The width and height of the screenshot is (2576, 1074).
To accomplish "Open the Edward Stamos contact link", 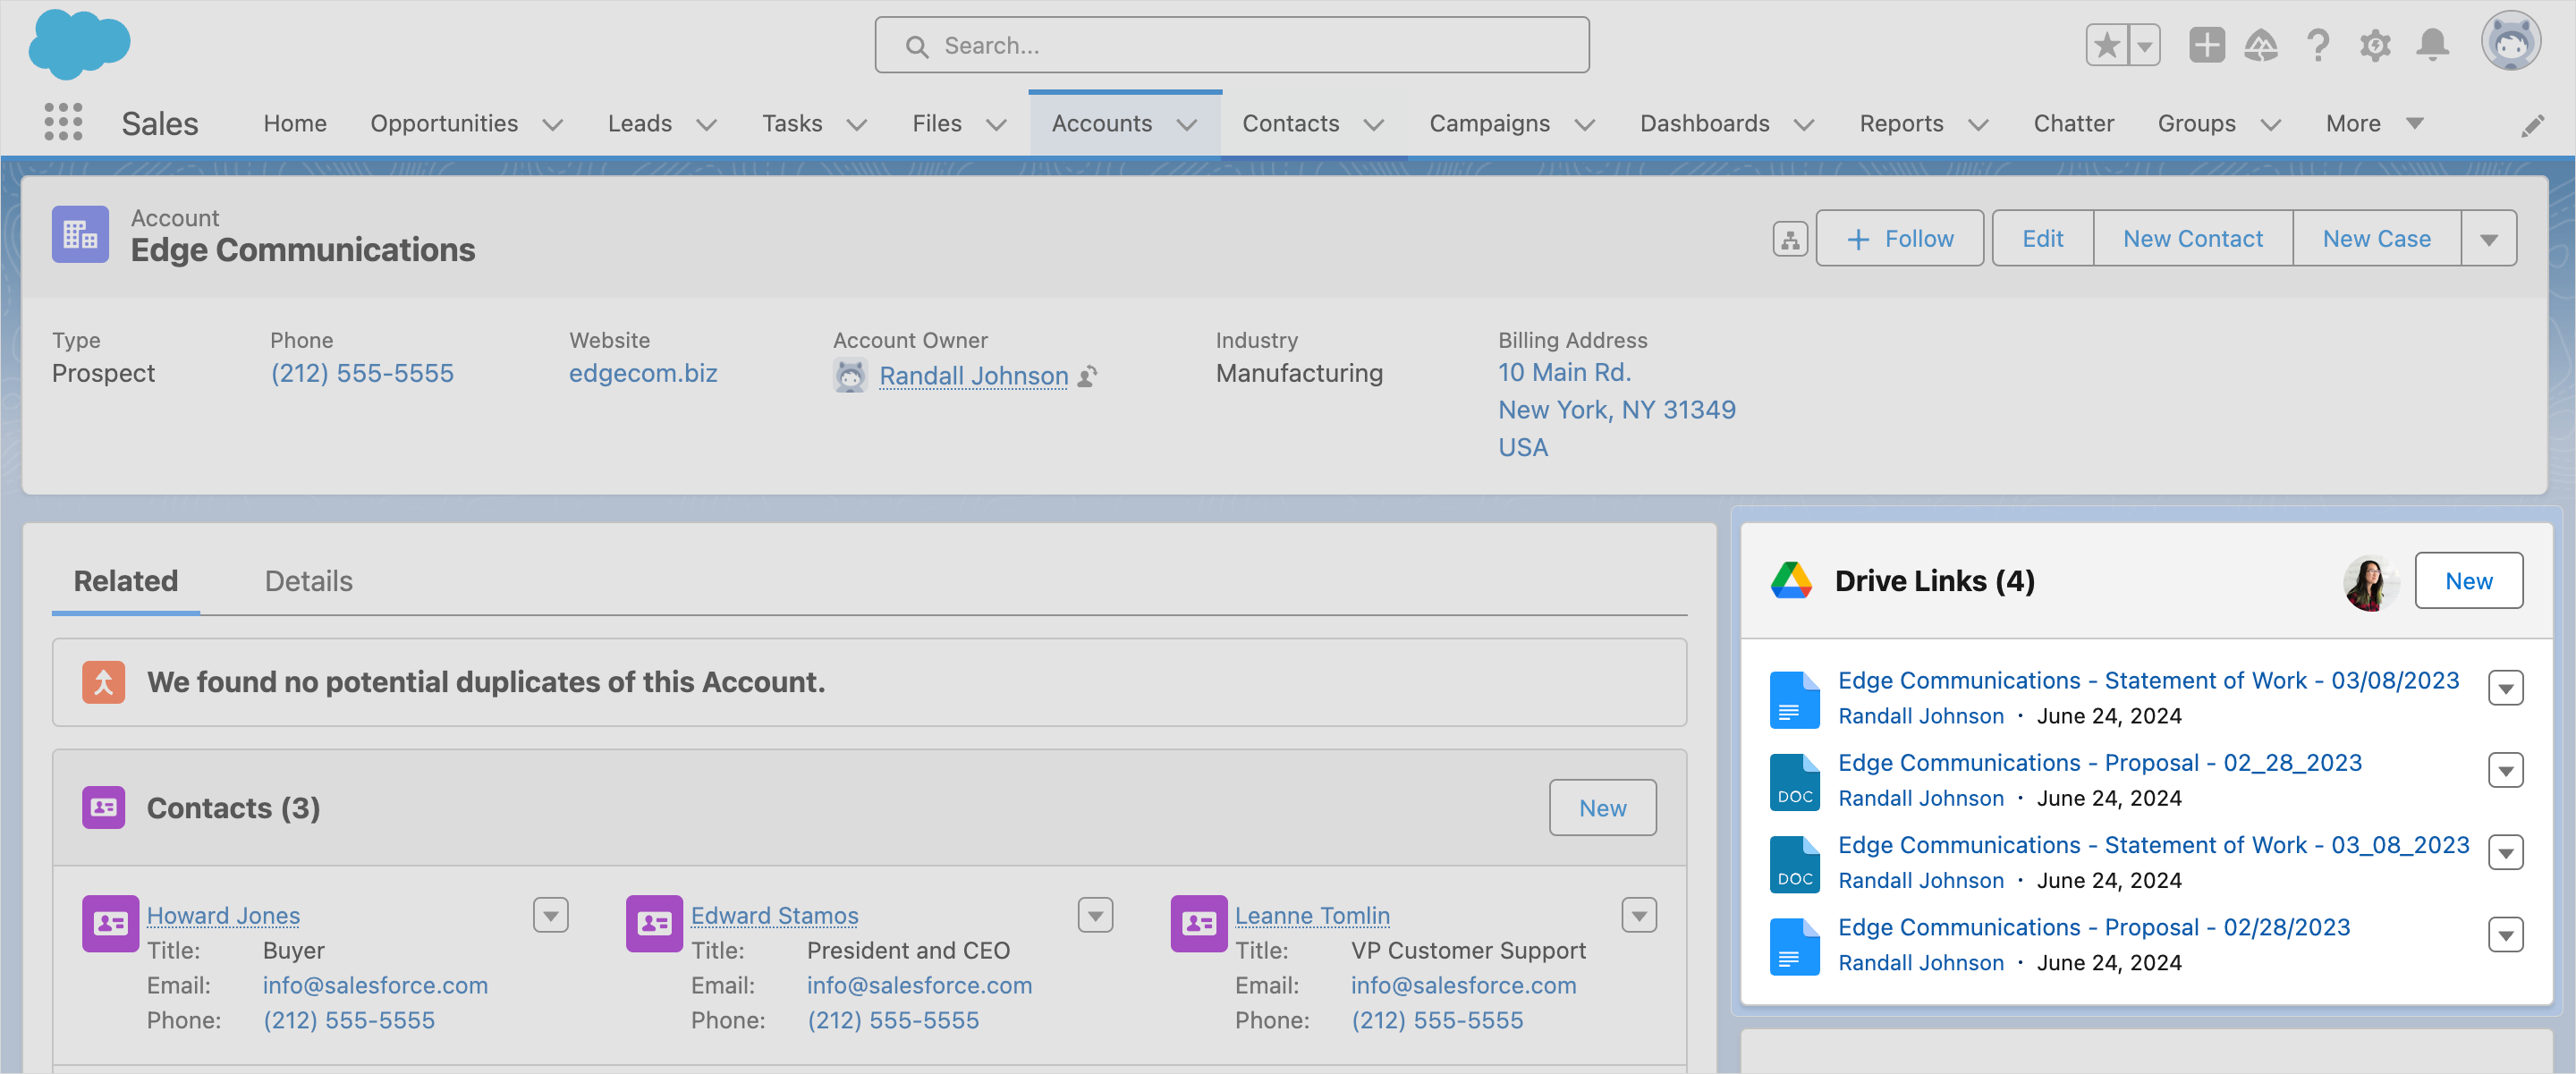I will pyautogui.click(x=774, y=915).
